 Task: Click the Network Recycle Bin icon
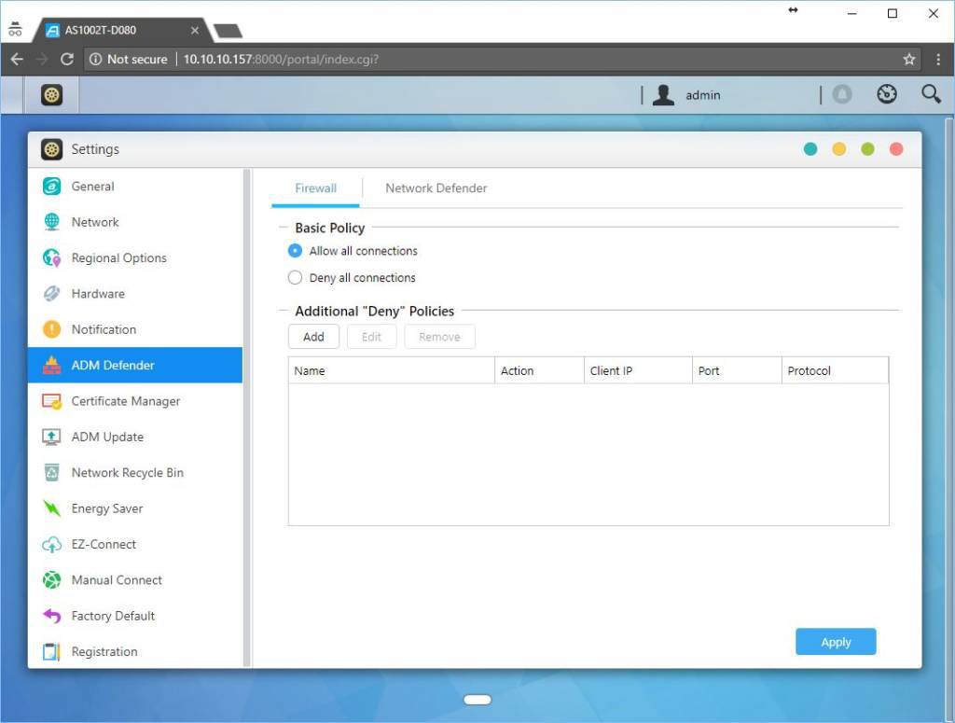coord(52,473)
